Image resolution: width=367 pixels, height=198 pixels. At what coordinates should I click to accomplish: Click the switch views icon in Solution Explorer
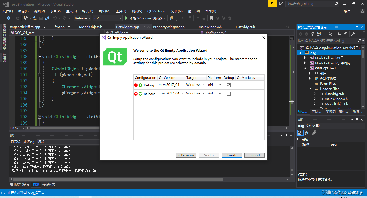318,34
